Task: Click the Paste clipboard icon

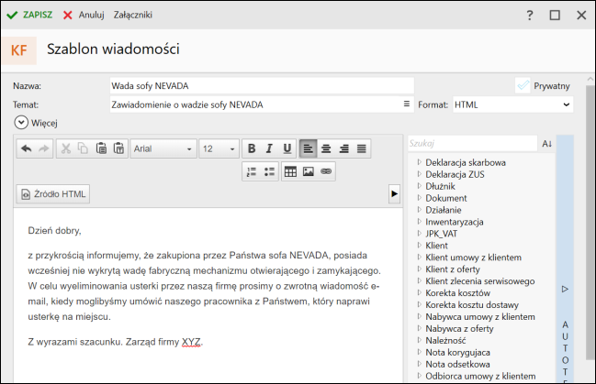Action: (101, 148)
